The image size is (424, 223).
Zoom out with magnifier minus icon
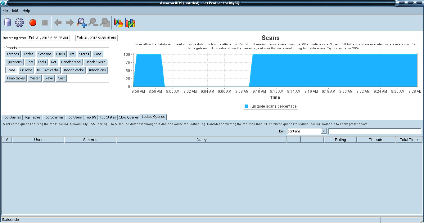[93, 22]
